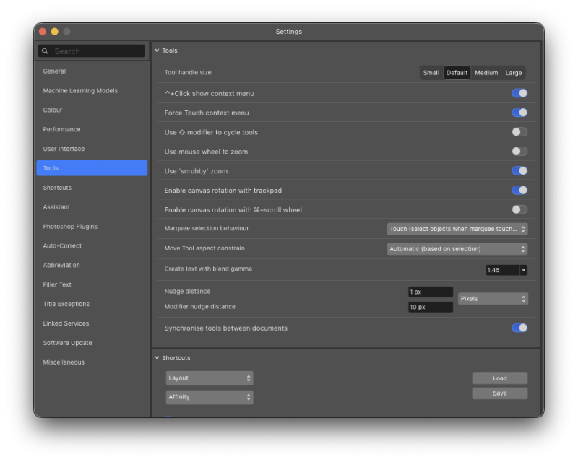Select Small tool handle size
The height and width of the screenshot is (462, 578).
[x=431, y=73]
